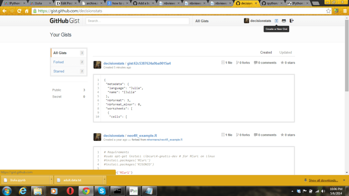
Task: Switch to the ipython GitHub browser tab
Action: click(x=272, y=3)
